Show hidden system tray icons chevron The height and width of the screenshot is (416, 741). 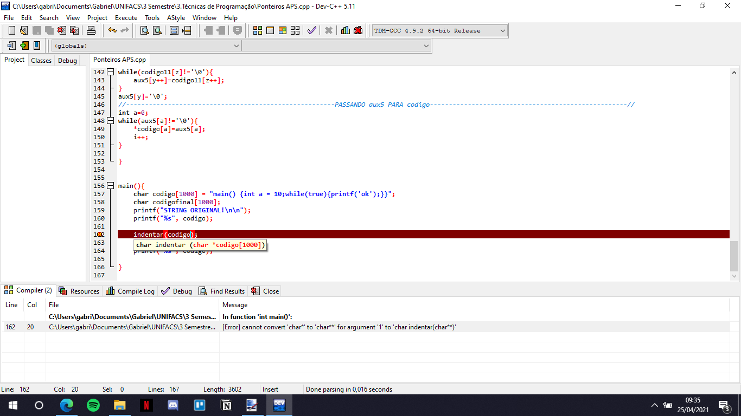point(654,405)
